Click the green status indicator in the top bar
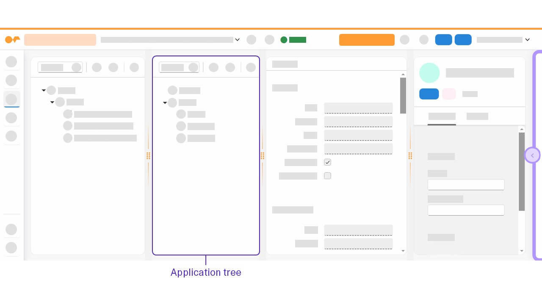This screenshot has height=305, width=542. tap(284, 40)
